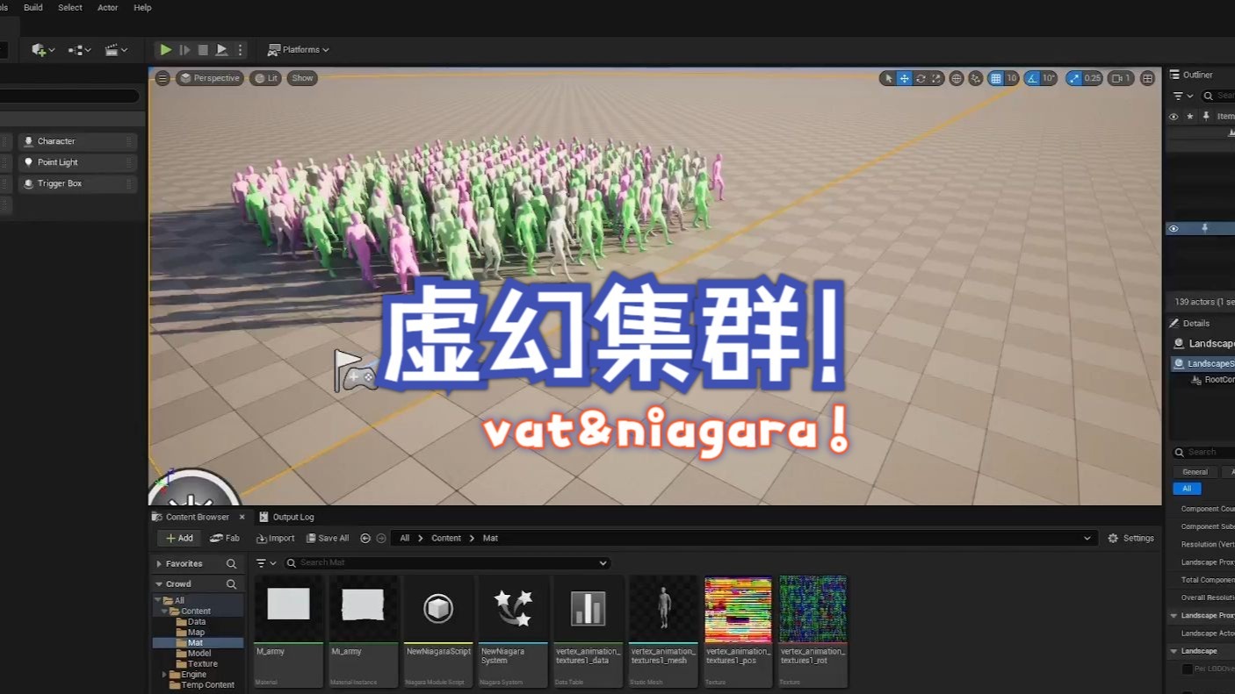Screen dimensions: 1235x694
Task: Open Content Browser Settings
Action: [1131, 538]
